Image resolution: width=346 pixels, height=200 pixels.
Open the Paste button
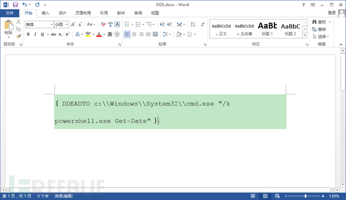point(9,29)
